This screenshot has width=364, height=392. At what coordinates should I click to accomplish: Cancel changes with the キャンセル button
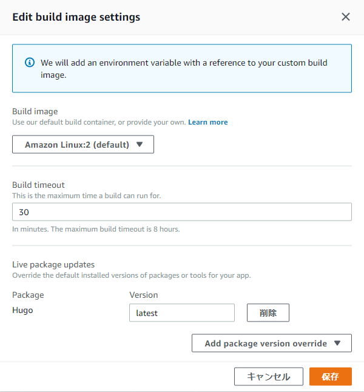268,376
